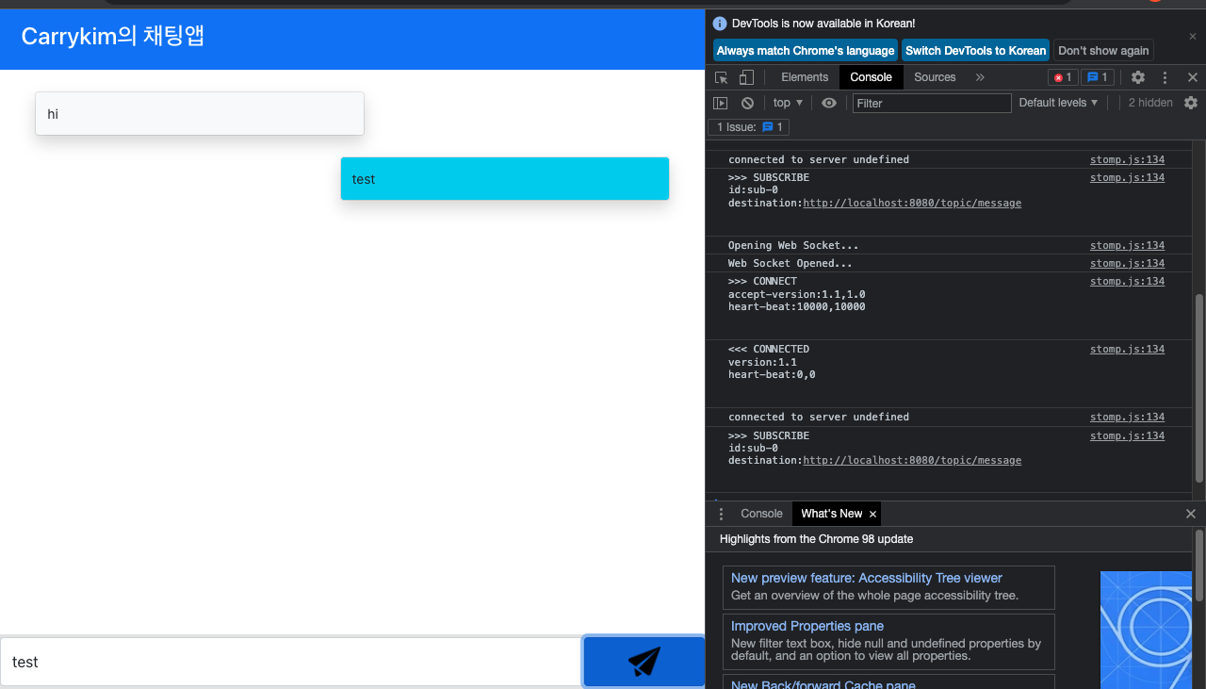Click the send message paper-plane icon
This screenshot has height=689, width=1206.
point(644,662)
